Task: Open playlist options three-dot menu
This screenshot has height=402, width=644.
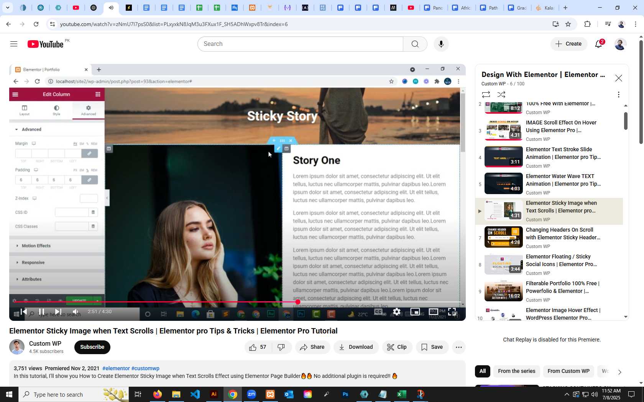Action: coord(618,95)
